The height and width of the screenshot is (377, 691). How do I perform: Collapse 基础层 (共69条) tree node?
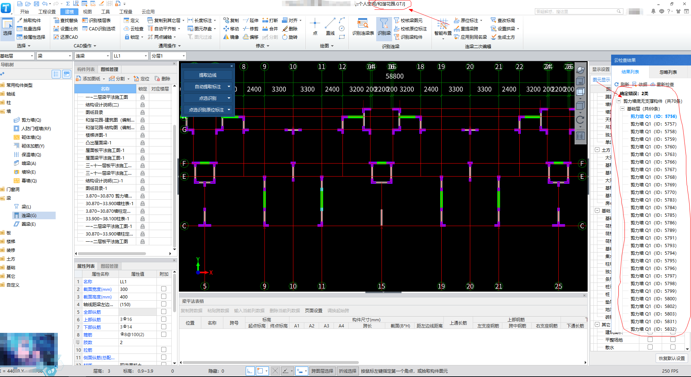(622, 109)
